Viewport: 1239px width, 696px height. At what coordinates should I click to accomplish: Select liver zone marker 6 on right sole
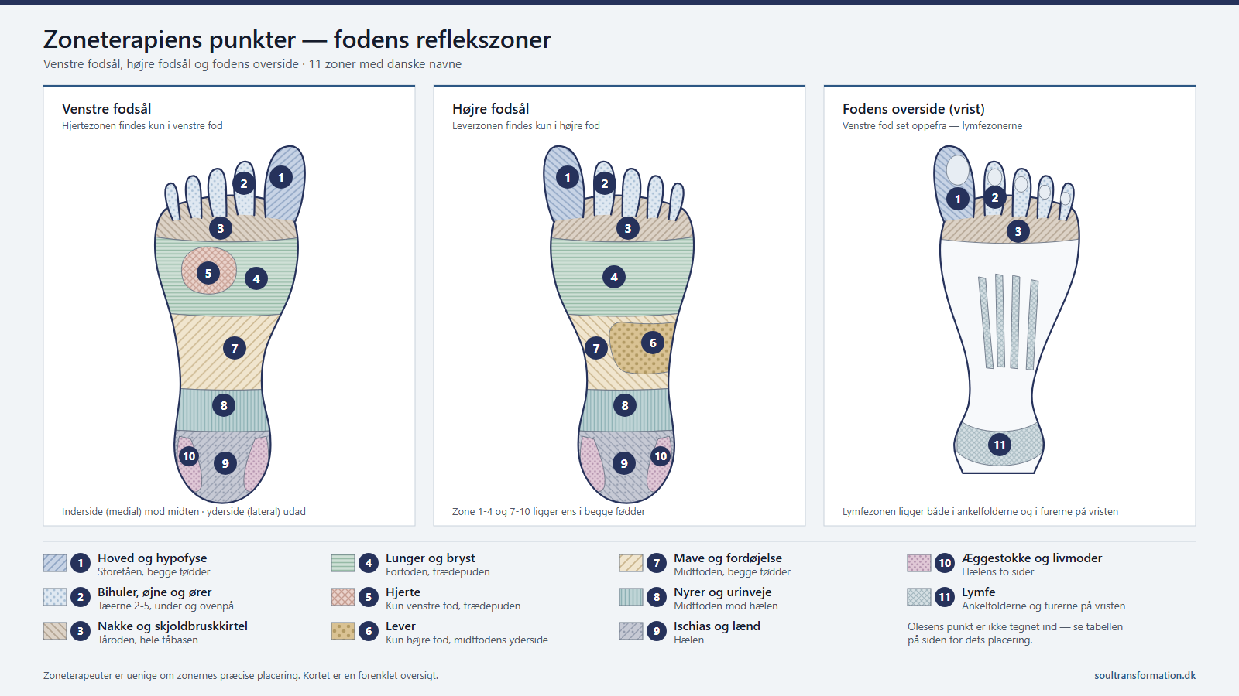(653, 343)
